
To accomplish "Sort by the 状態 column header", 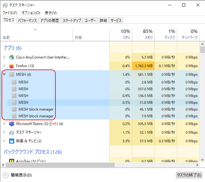I will pos(91,34).
